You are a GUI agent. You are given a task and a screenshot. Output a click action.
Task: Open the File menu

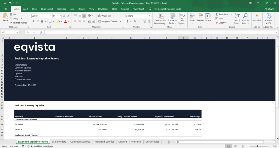click(5, 9)
